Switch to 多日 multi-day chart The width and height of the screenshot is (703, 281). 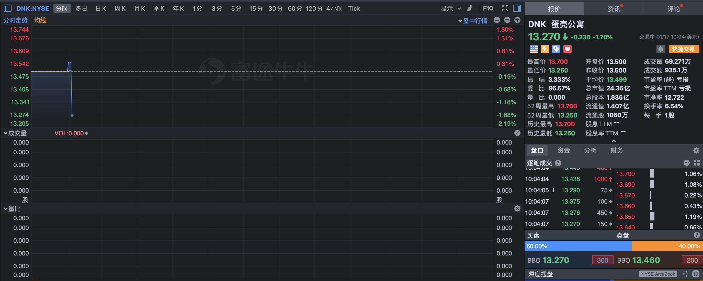tap(81, 9)
